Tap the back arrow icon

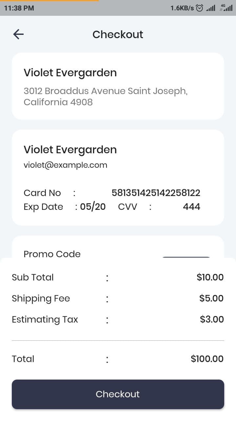coord(18,34)
